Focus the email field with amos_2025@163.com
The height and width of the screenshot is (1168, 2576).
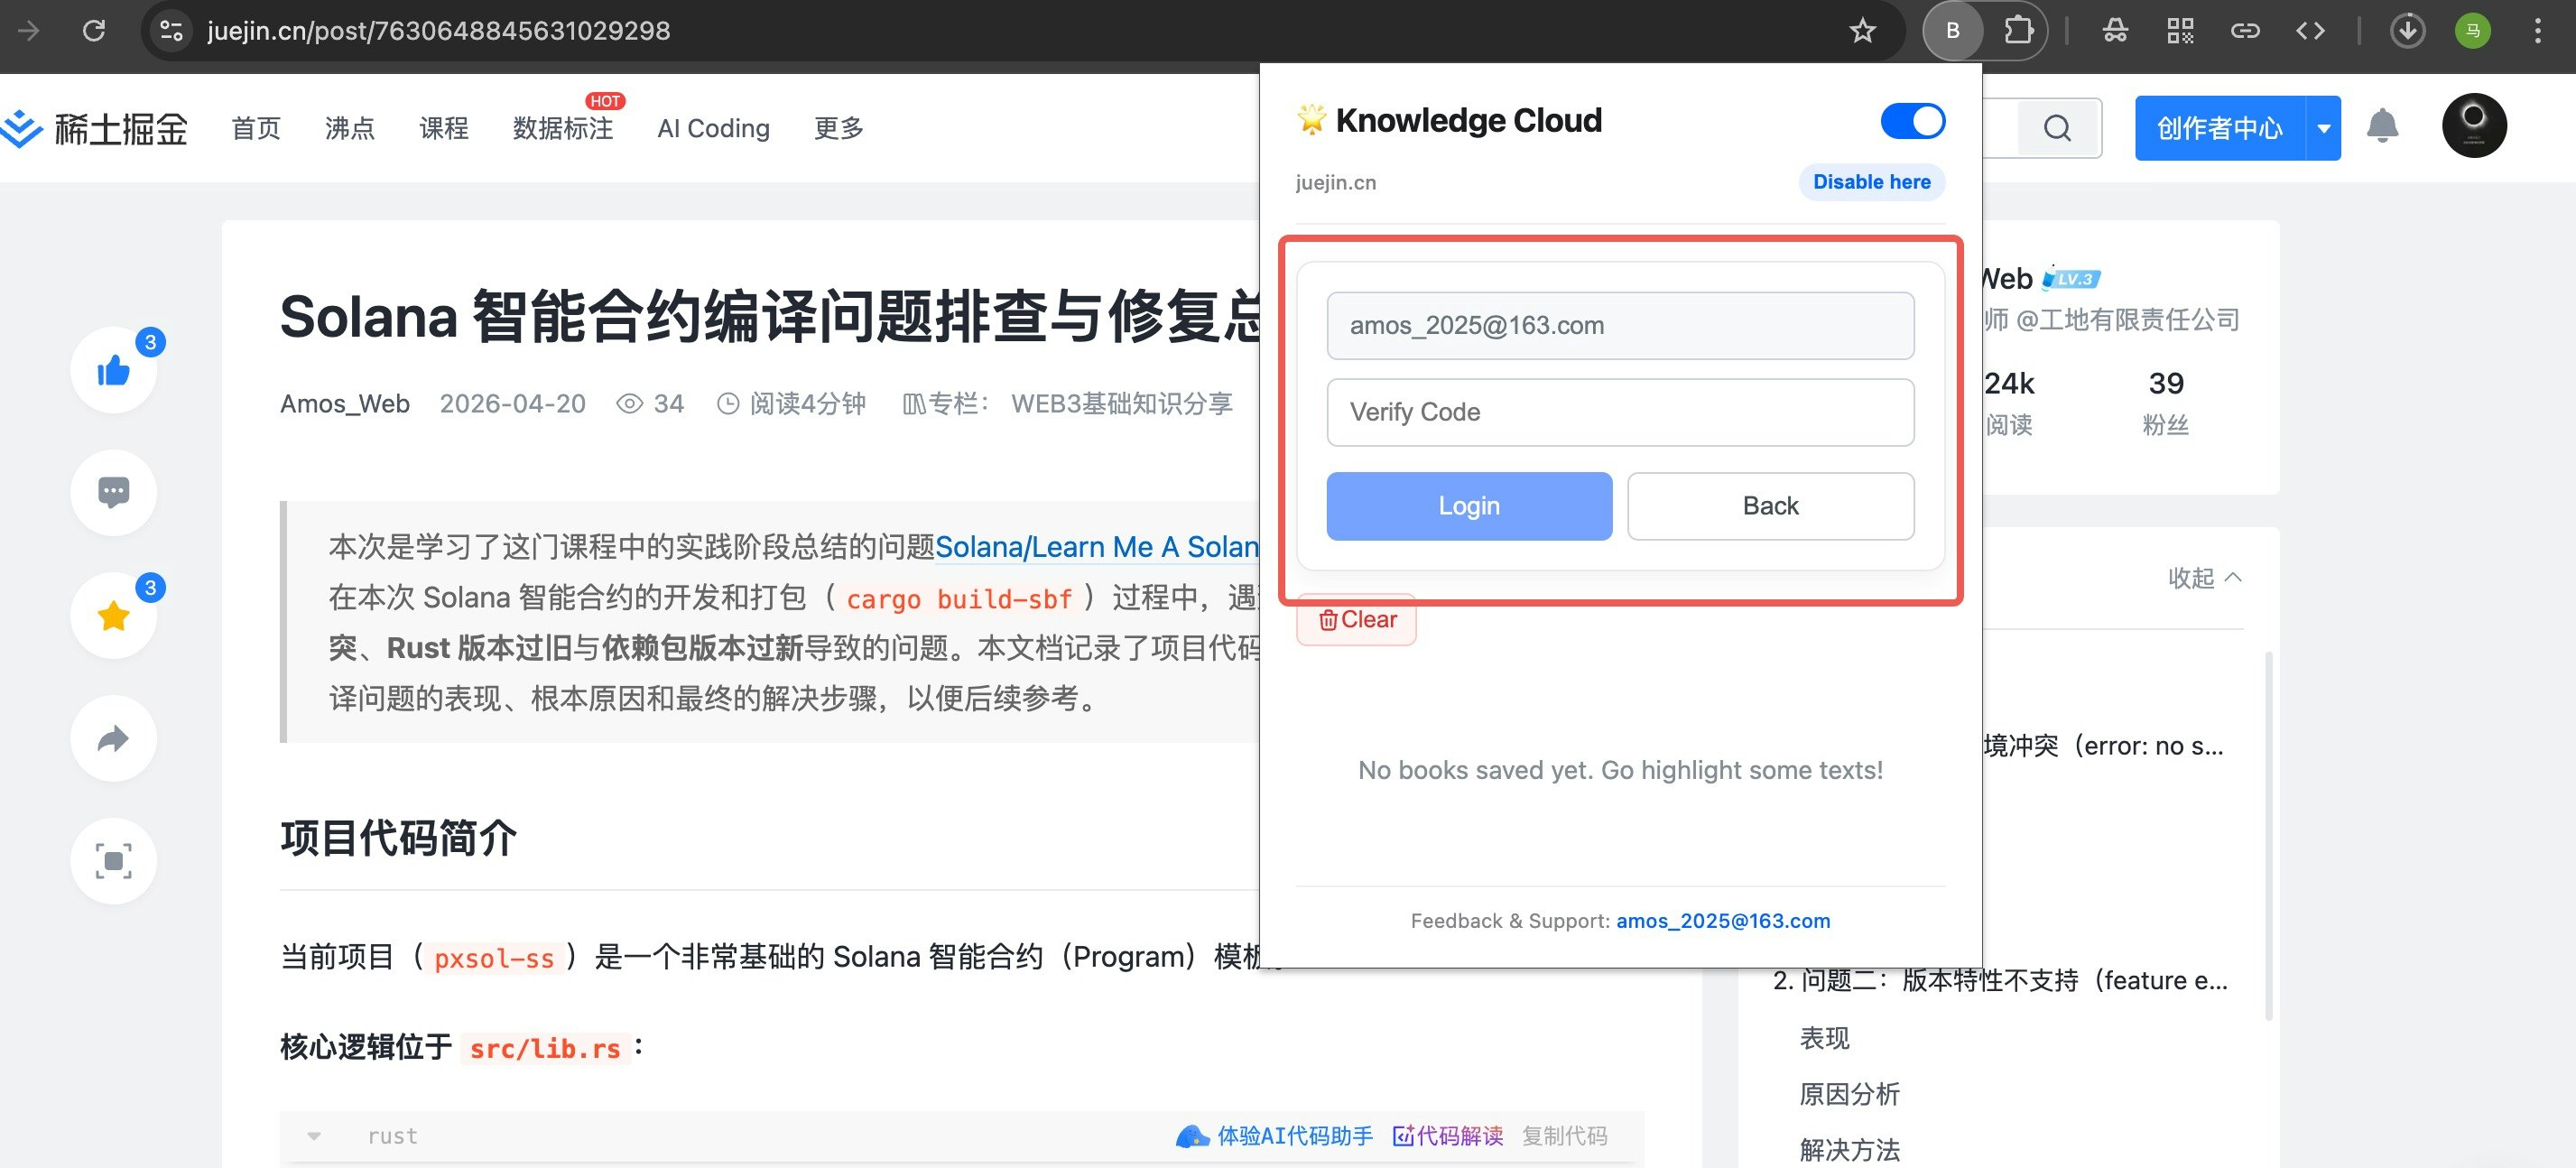pyautogui.click(x=1620, y=325)
